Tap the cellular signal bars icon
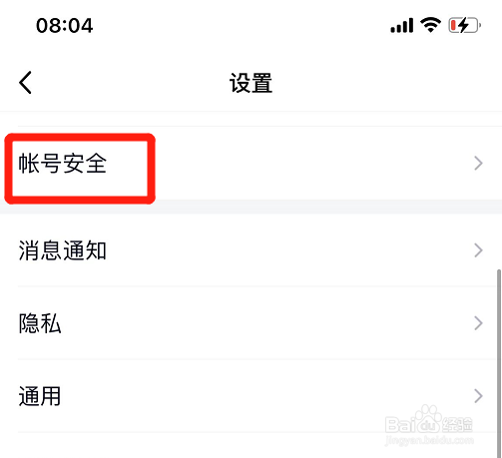502x458 pixels. pyautogui.click(x=402, y=26)
